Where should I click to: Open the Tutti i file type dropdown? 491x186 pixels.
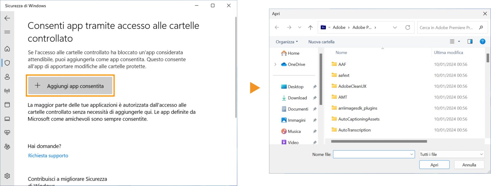point(452,154)
